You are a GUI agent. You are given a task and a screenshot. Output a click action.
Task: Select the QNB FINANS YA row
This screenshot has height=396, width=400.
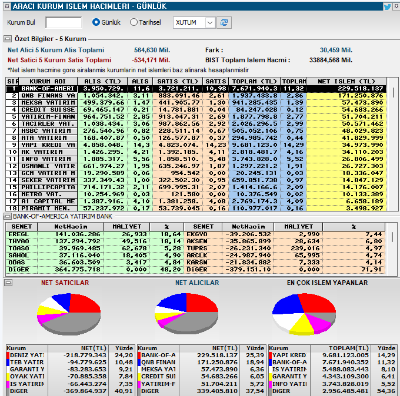pyautogui.click(x=196, y=96)
